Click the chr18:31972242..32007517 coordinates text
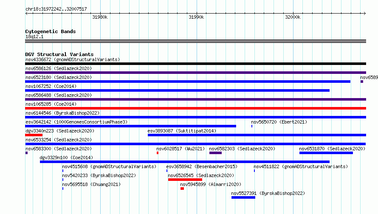 pos(56,9)
